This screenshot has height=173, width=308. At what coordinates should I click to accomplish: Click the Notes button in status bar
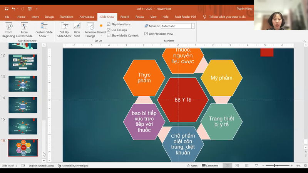click(192, 166)
